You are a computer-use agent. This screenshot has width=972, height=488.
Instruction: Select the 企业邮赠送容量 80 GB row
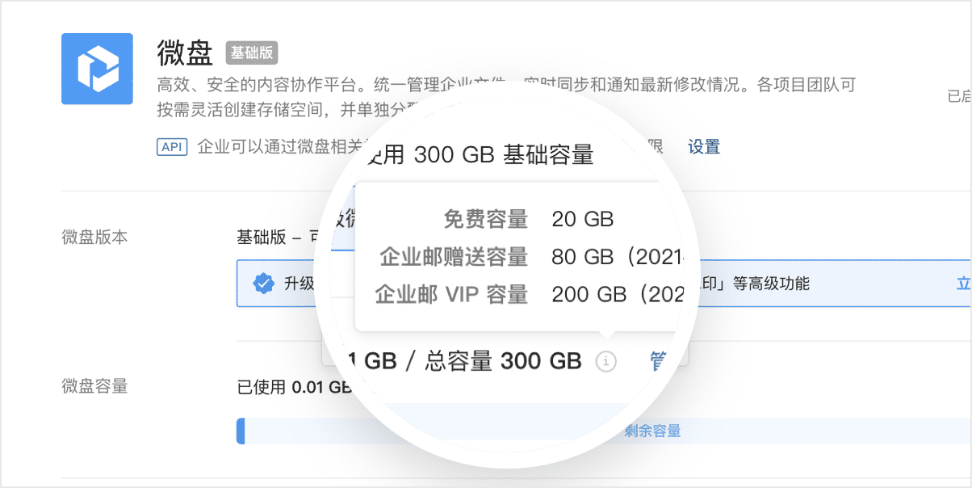(x=525, y=257)
